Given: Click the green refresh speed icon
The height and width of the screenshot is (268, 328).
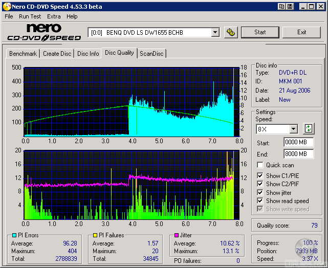Looking at the screenshot, I should tap(309, 128).
